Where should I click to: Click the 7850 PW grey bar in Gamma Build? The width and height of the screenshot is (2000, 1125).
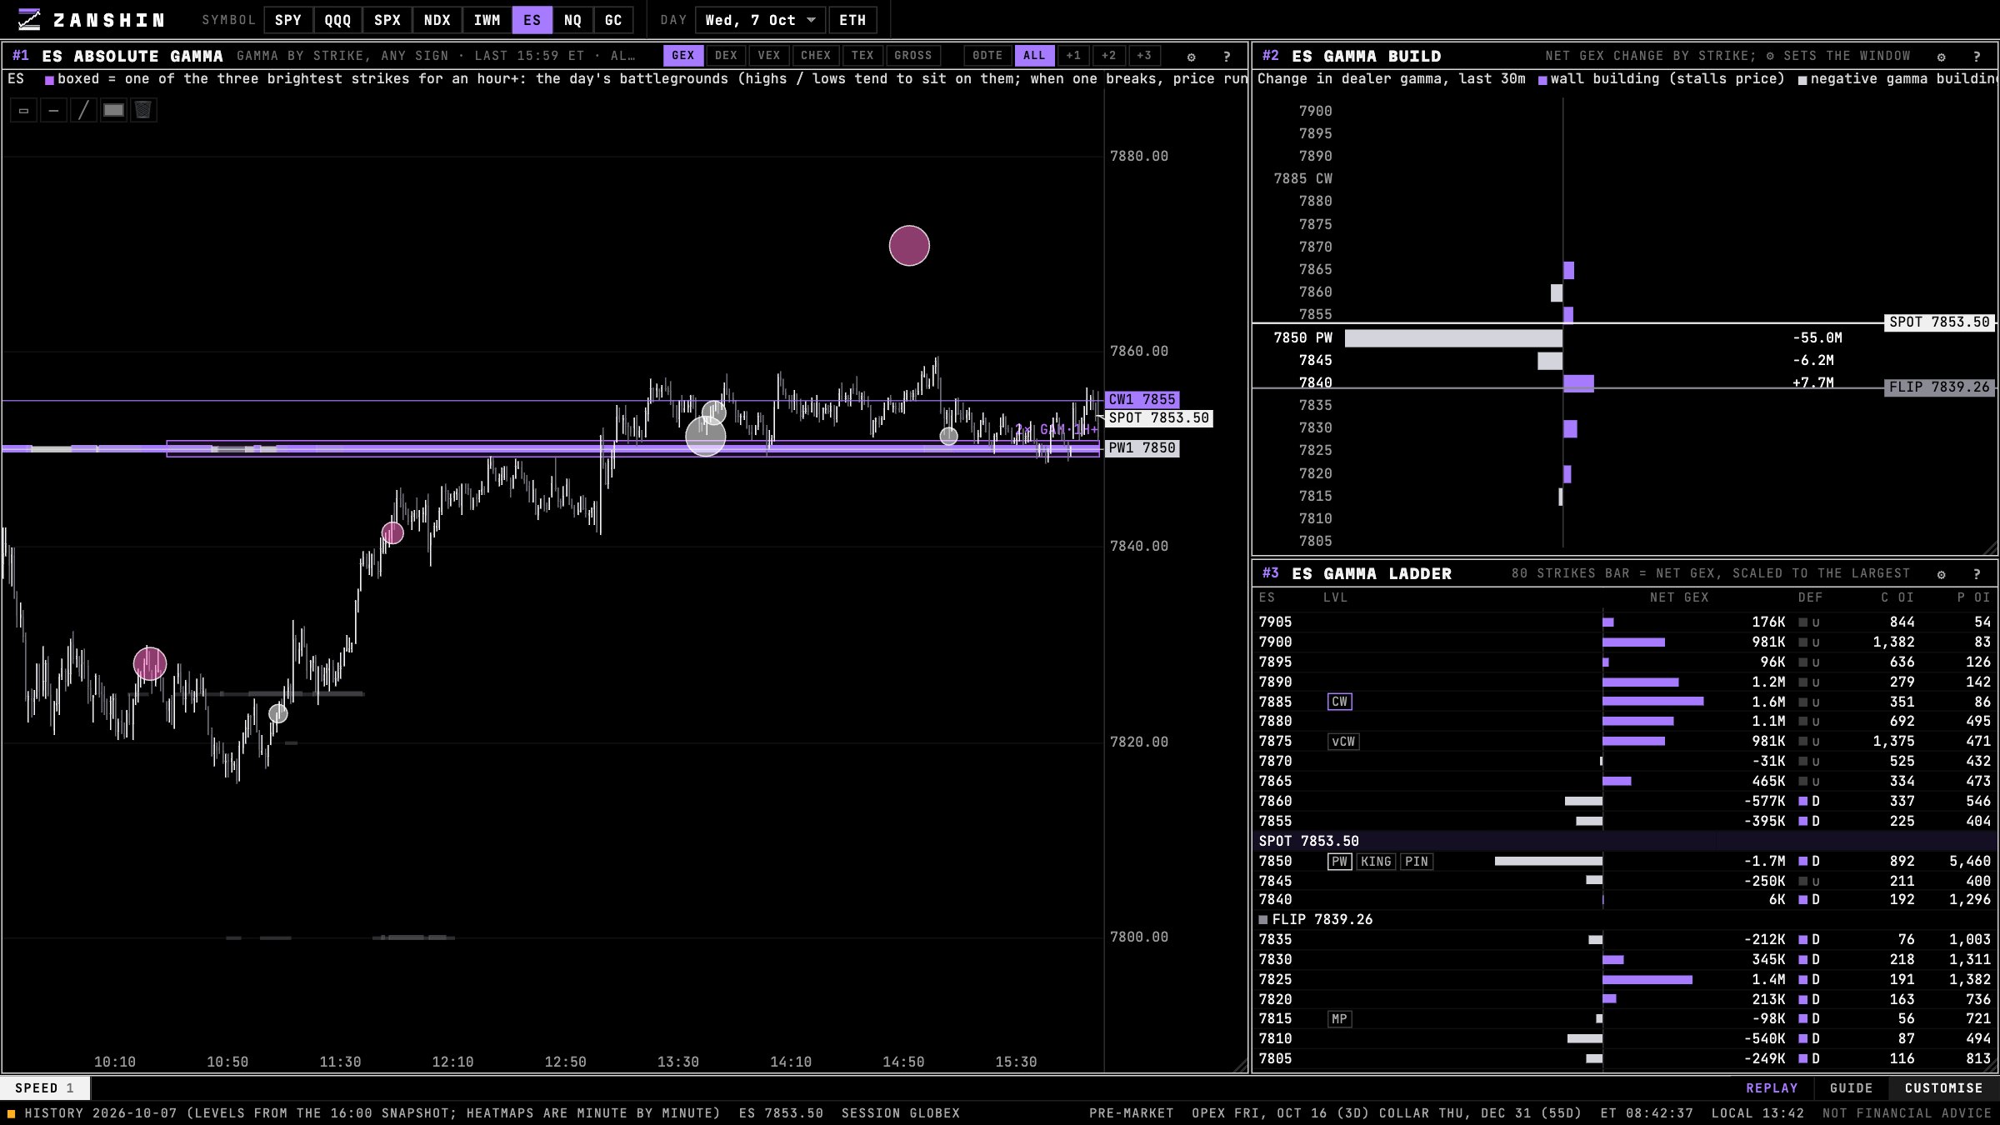(x=1453, y=338)
